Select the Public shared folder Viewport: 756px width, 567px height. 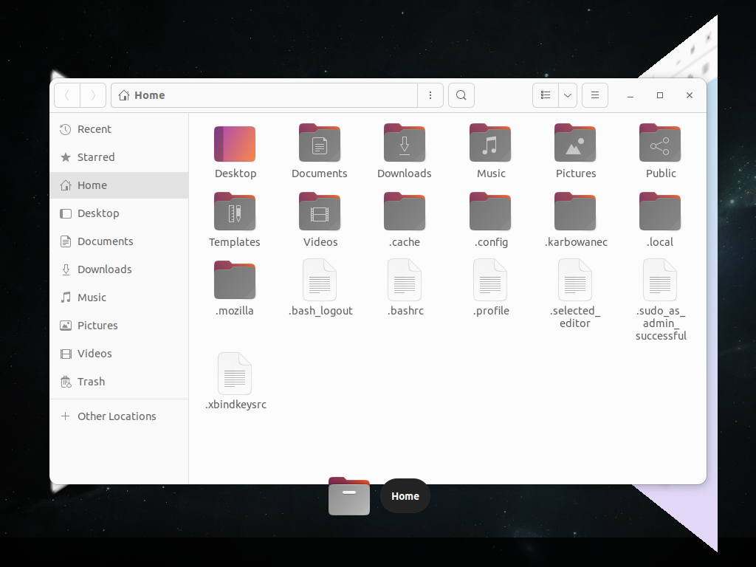click(x=659, y=142)
